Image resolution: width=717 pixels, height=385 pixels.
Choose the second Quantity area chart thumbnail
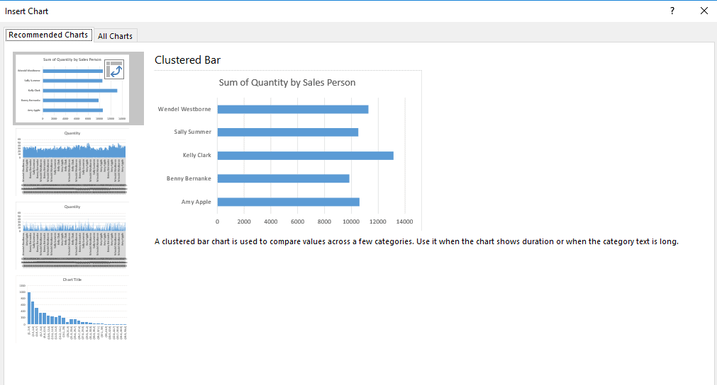[x=72, y=162]
